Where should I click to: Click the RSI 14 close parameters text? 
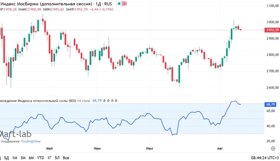[84, 101]
